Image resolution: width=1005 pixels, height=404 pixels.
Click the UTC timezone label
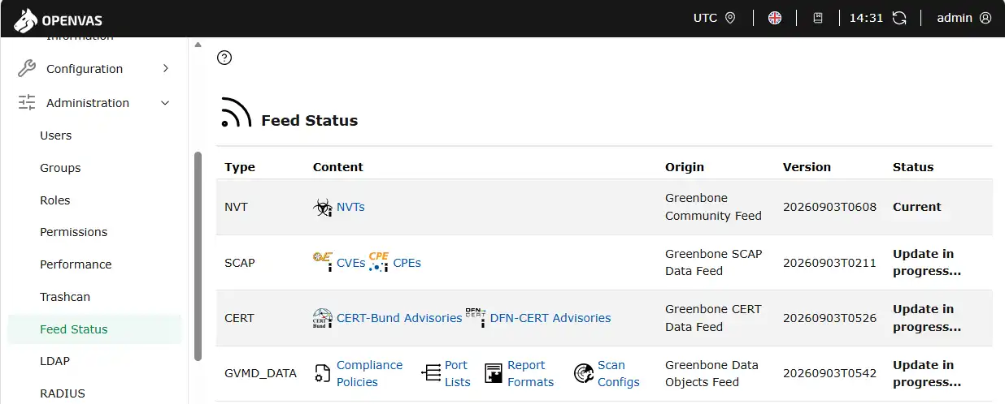(x=705, y=18)
